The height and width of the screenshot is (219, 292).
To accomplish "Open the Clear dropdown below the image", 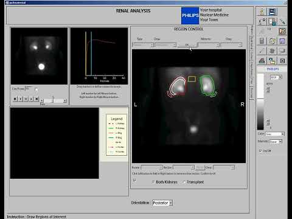I will tap(224, 167).
